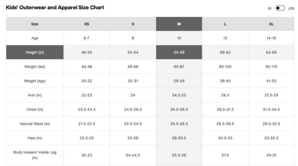Click the Kids' Outerwear Size Chart title

tap(55, 8)
